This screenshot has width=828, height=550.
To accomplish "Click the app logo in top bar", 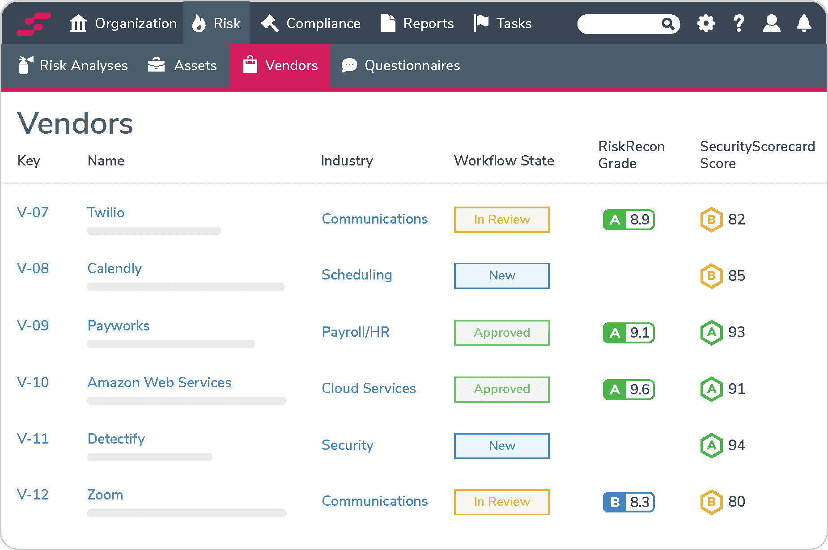I will click(34, 24).
